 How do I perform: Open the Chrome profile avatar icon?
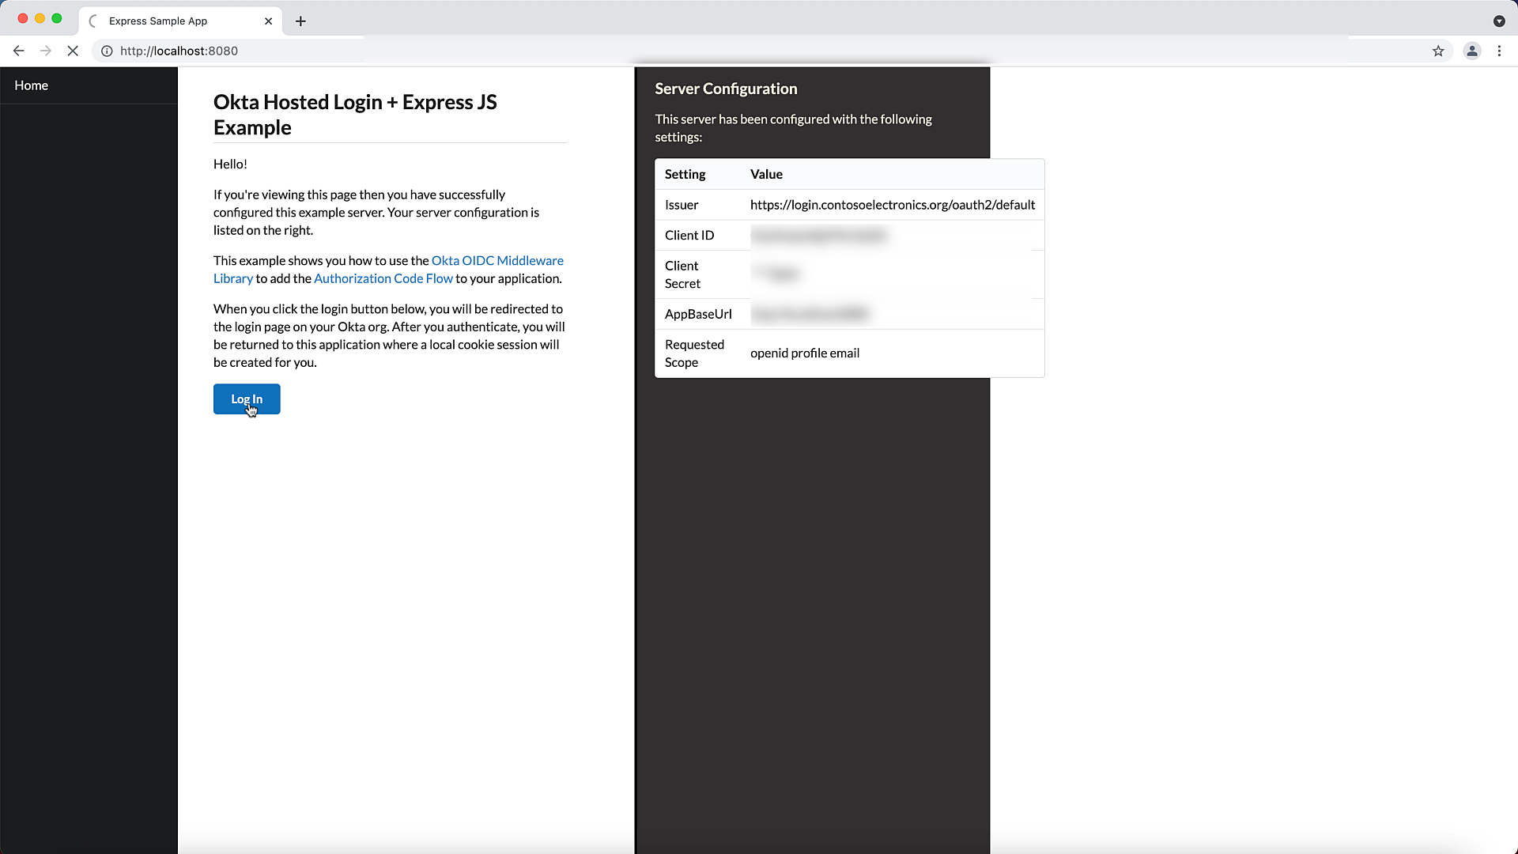tap(1471, 51)
